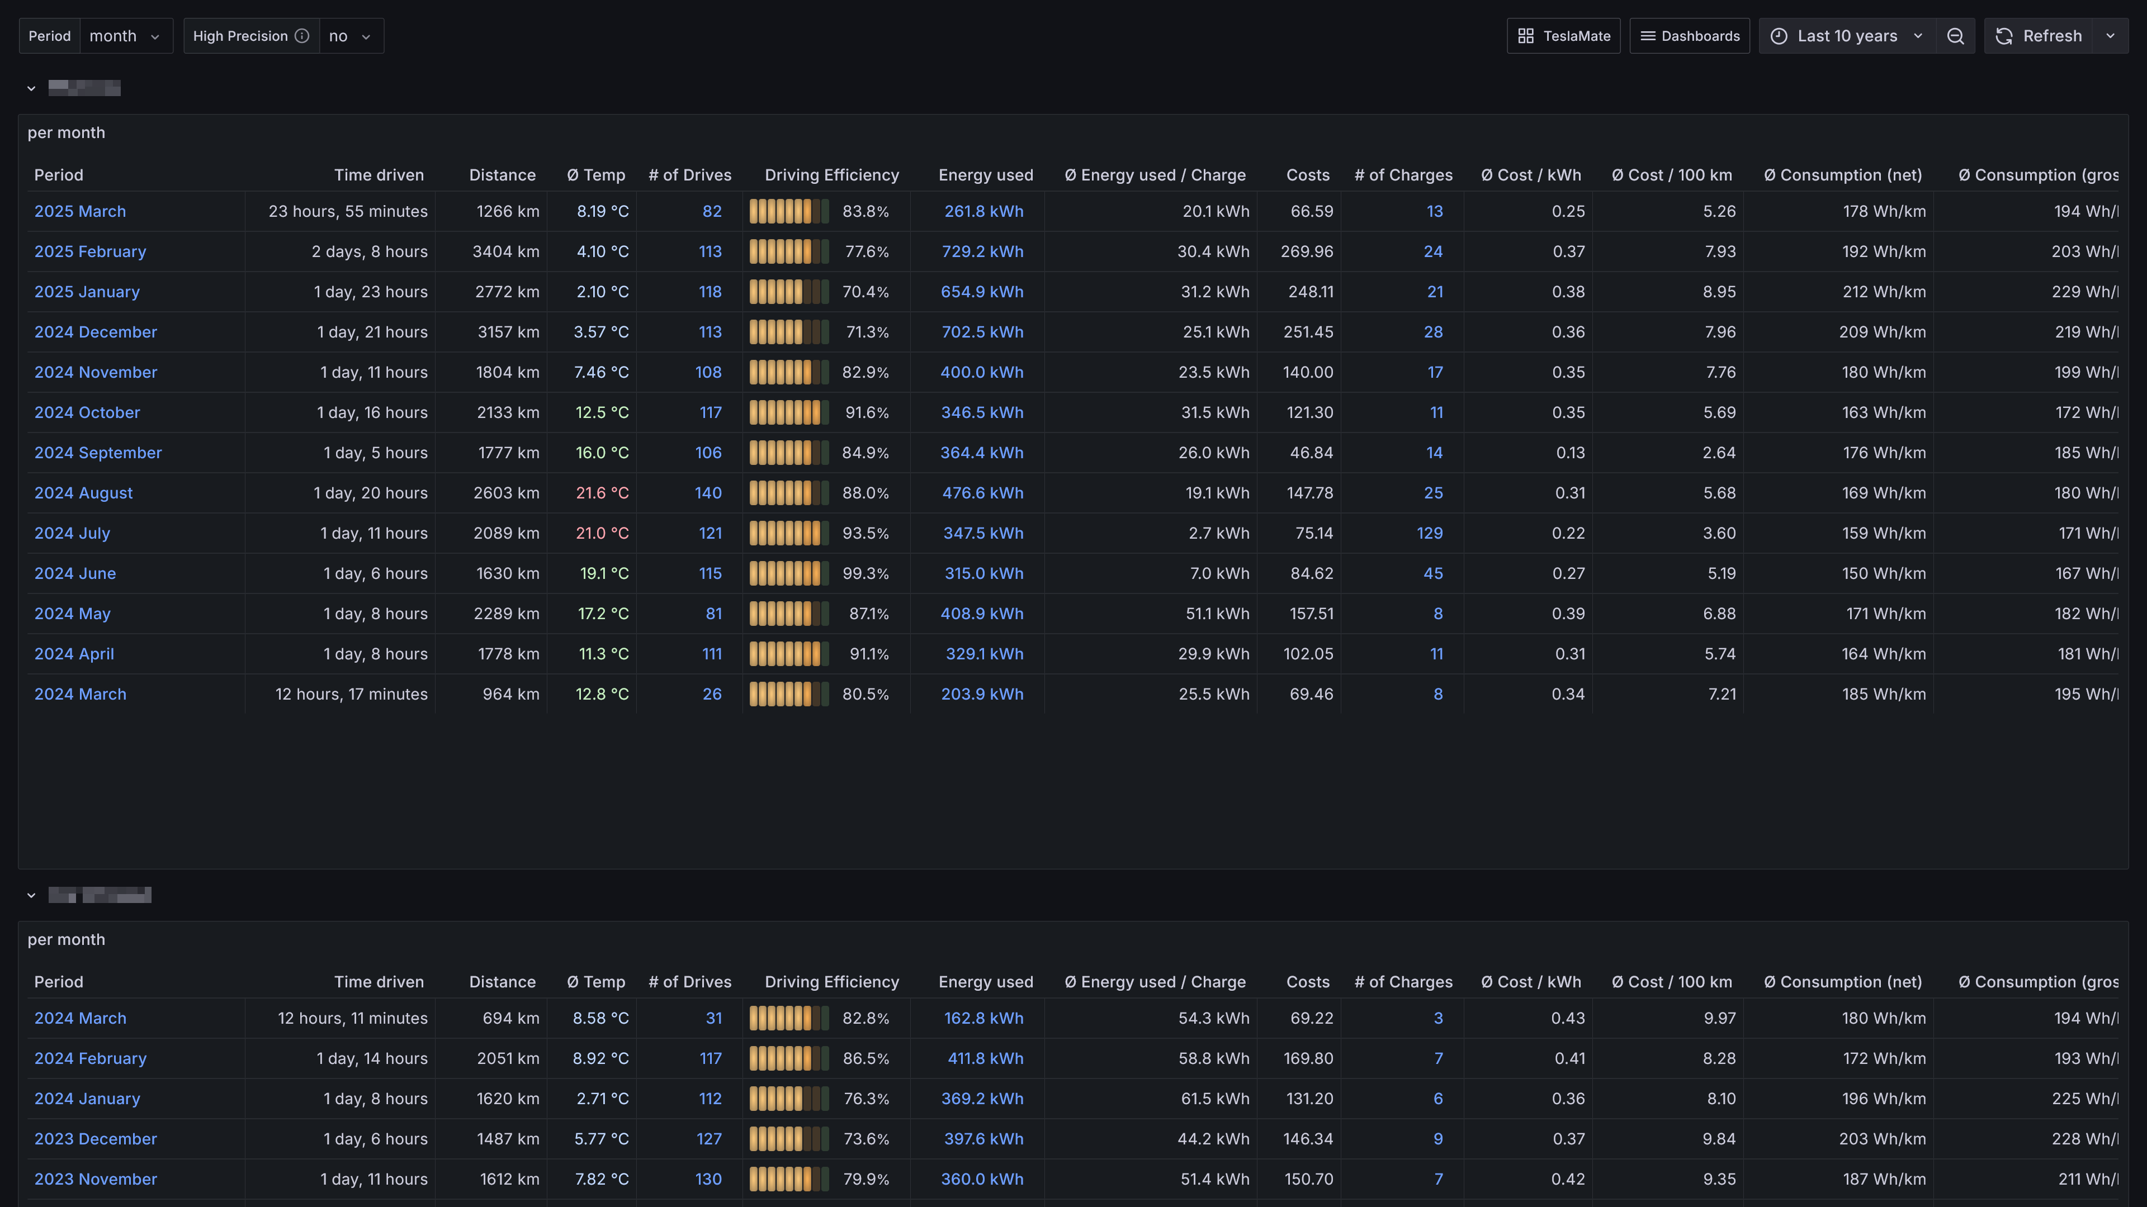Open the TeslaMate grid link
The image size is (2147, 1207).
tap(1564, 36)
